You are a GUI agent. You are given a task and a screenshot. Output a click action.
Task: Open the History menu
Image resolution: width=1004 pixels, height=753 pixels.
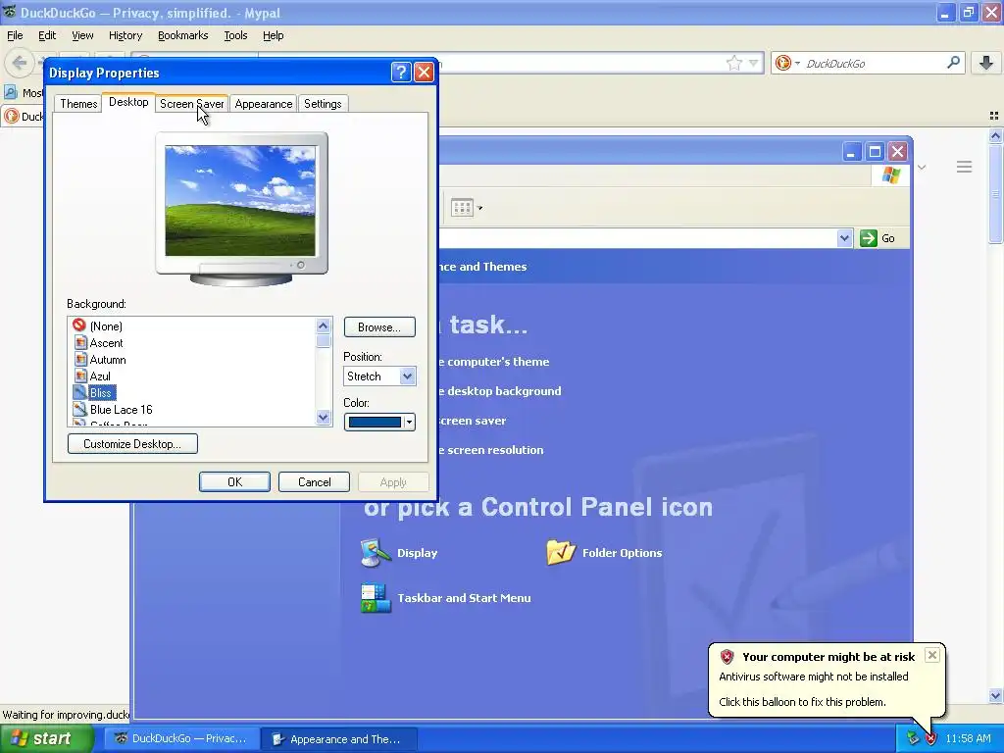tap(125, 35)
